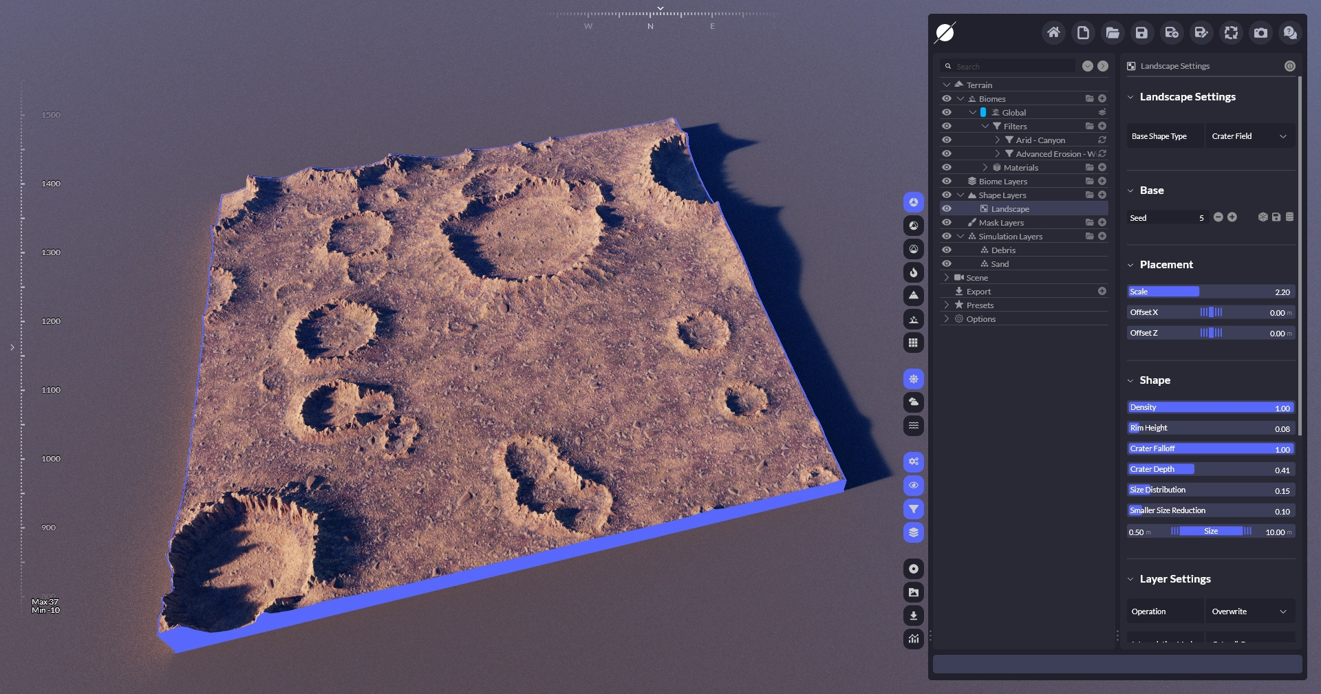
Task: Click the refresh terrain icon in top toolbar
Action: click(x=1231, y=32)
